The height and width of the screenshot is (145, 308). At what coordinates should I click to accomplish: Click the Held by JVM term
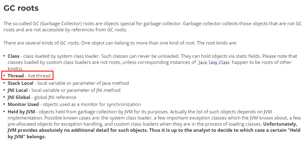(21, 112)
